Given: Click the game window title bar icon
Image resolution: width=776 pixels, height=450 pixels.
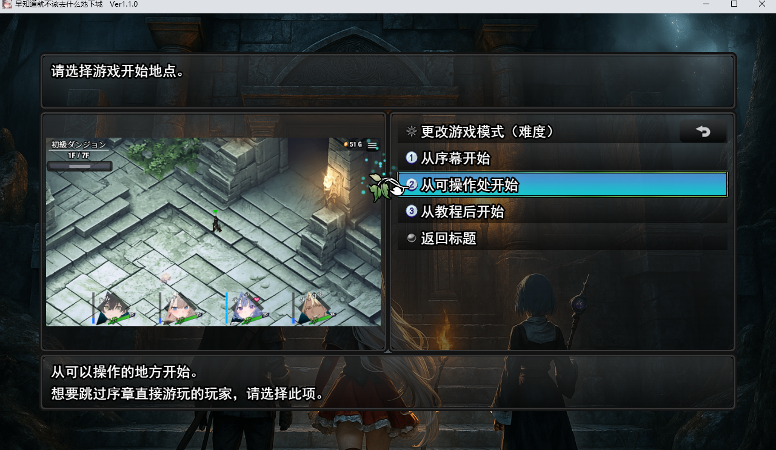Looking at the screenshot, I should point(7,4).
